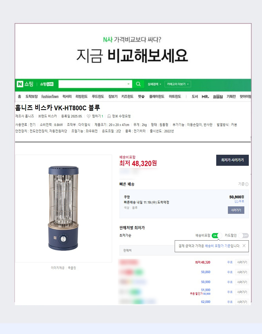The width and height of the screenshot is (262, 334).
Task: Click the 기준 info circle icon
Action: point(247,184)
